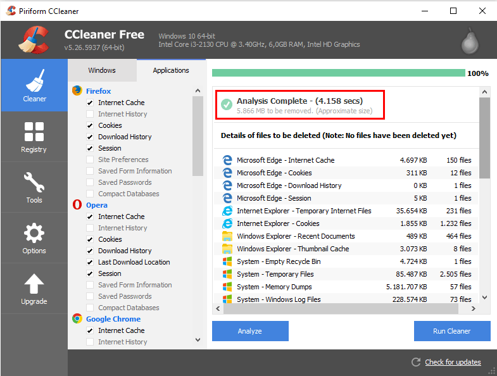Open the Tools wrench section
The image size is (497, 376).
click(x=34, y=187)
